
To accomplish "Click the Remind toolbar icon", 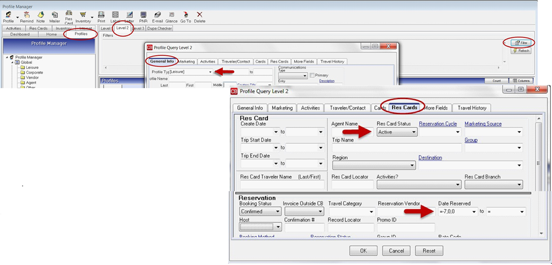I will coord(26,15).
